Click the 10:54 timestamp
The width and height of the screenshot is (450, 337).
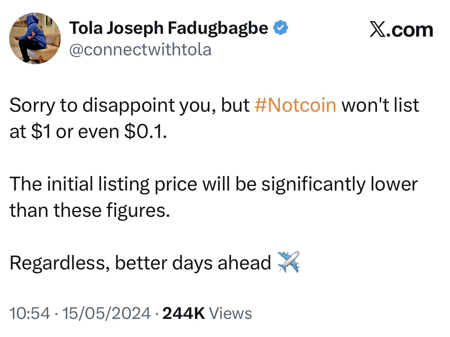point(30,313)
